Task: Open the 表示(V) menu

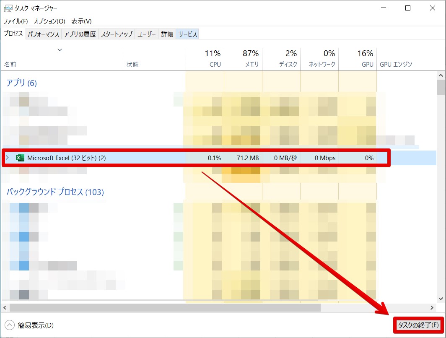Action: pos(81,21)
